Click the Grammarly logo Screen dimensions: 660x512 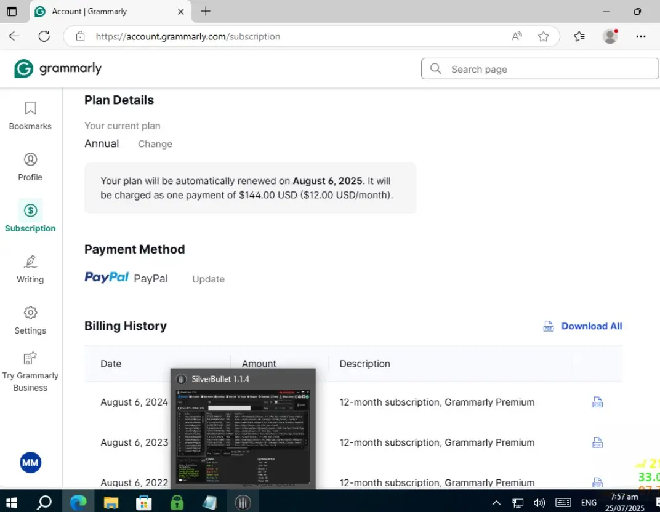click(x=58, y=68)
